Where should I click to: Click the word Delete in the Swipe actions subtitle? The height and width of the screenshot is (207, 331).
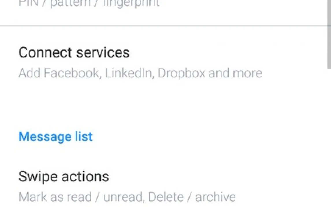point(165,197)
